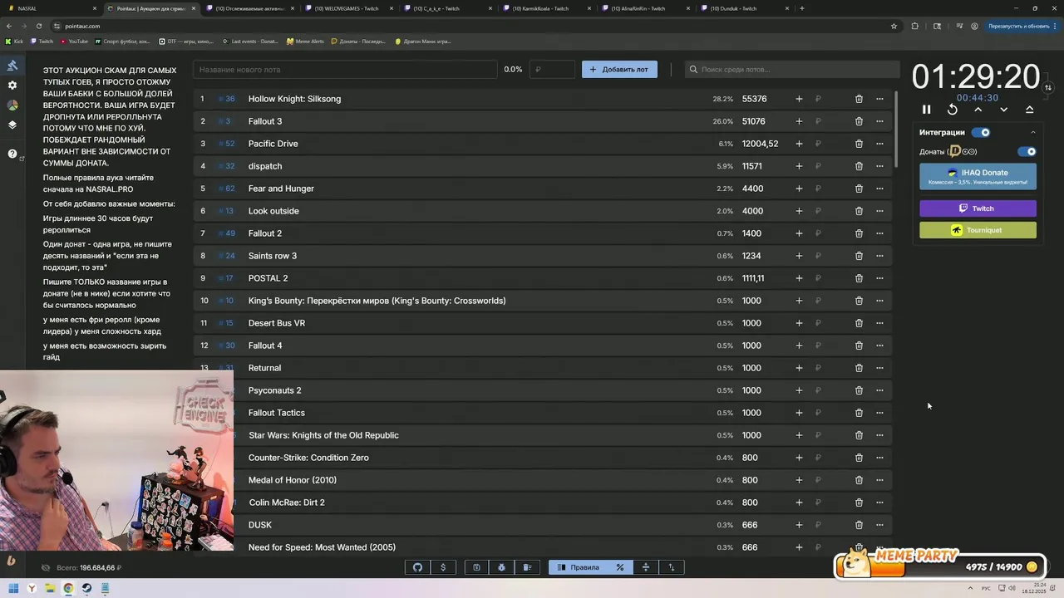This screenshot has height=598, width=1064.
Task: Open the layers icon in sidebar
Action: [12, 125]
